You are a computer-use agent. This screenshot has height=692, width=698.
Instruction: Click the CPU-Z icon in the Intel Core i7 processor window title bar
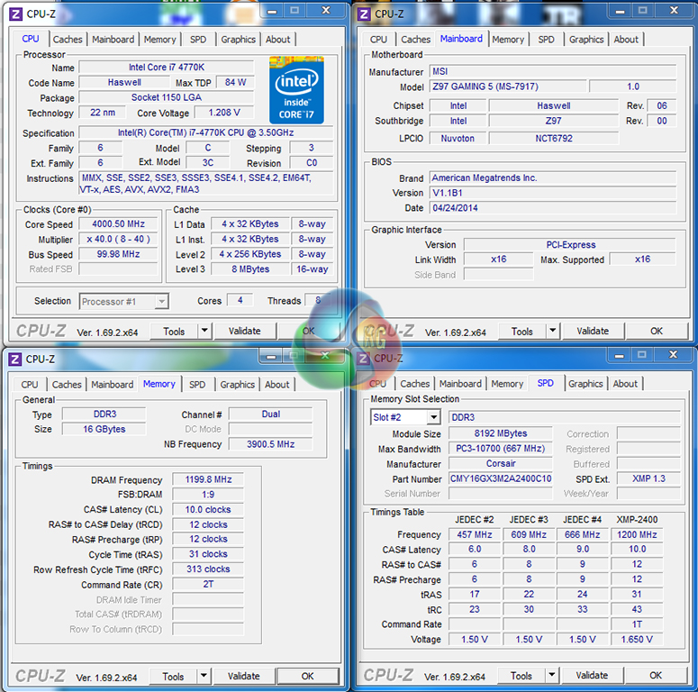click(15, 14)
